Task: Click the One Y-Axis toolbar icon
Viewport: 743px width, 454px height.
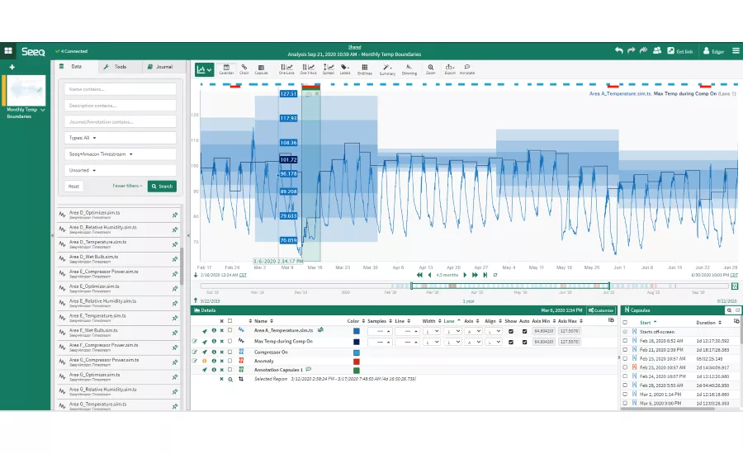Action: 308,69
